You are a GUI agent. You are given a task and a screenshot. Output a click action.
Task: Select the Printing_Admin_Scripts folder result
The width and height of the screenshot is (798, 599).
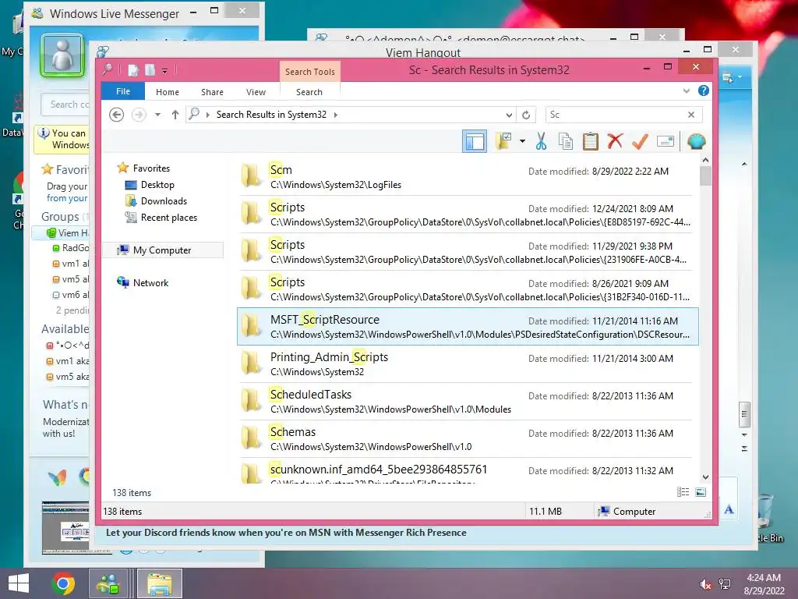click(x=467, y=363)
